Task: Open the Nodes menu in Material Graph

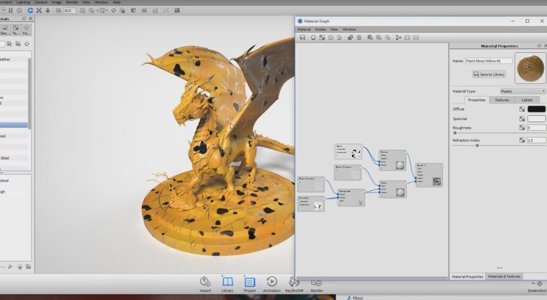Action: click(x=320, y=29)
